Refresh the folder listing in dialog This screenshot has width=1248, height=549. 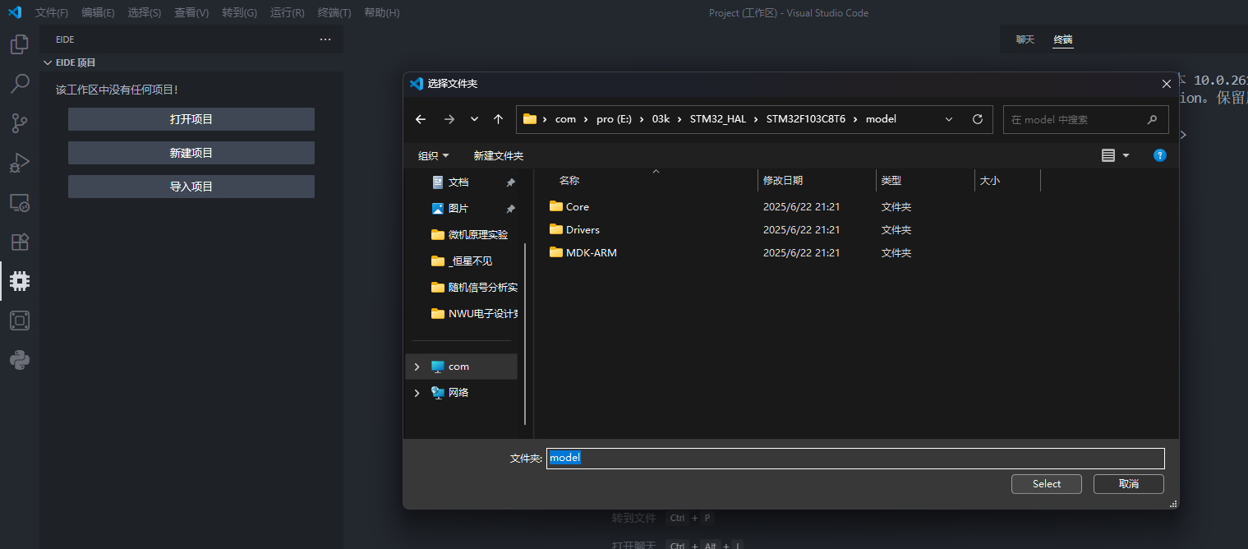coord(978,119)
